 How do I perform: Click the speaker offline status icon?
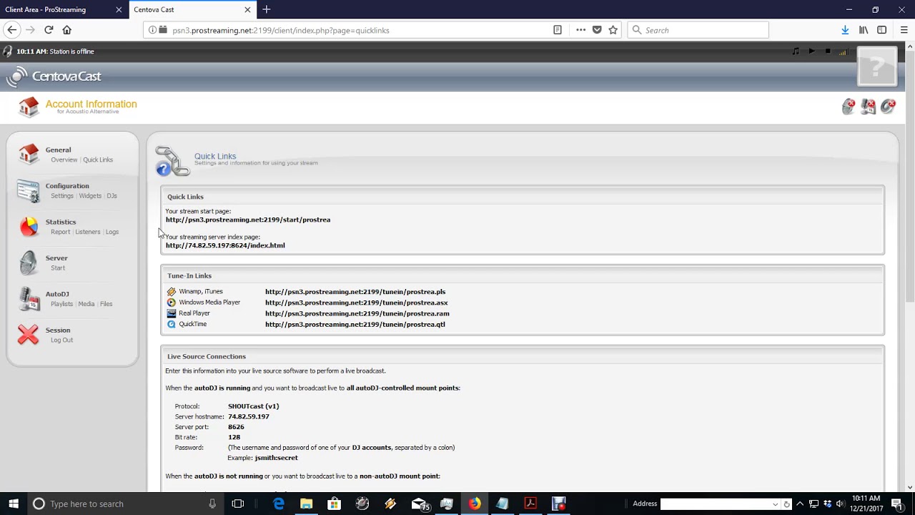(889, 107)
